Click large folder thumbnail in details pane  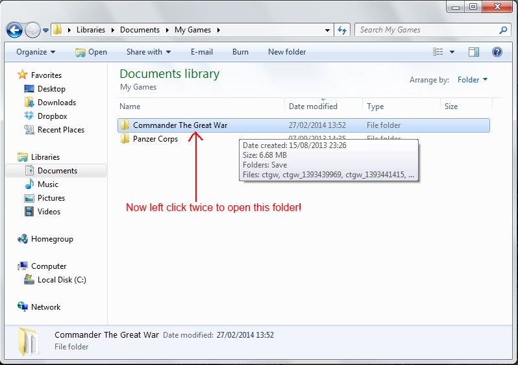pos(28,342)
